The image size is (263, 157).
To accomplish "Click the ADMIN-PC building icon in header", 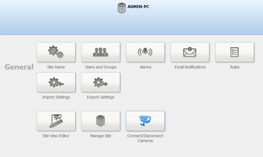I will click(122, 8).
